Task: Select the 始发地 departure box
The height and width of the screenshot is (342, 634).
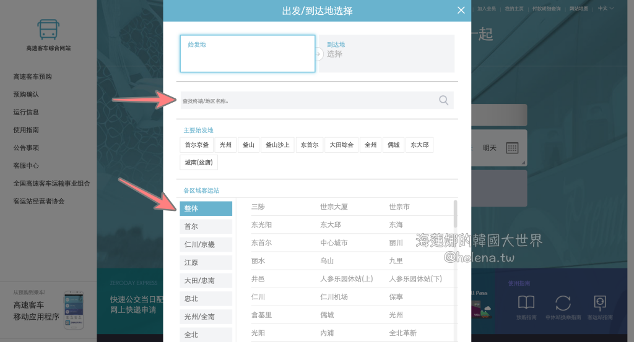Action: click(248, 54)
